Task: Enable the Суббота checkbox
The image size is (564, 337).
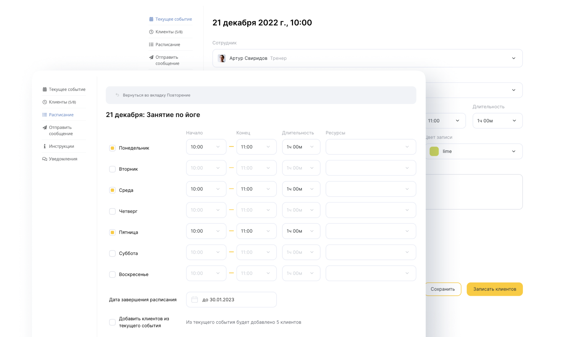Action: 112,253
